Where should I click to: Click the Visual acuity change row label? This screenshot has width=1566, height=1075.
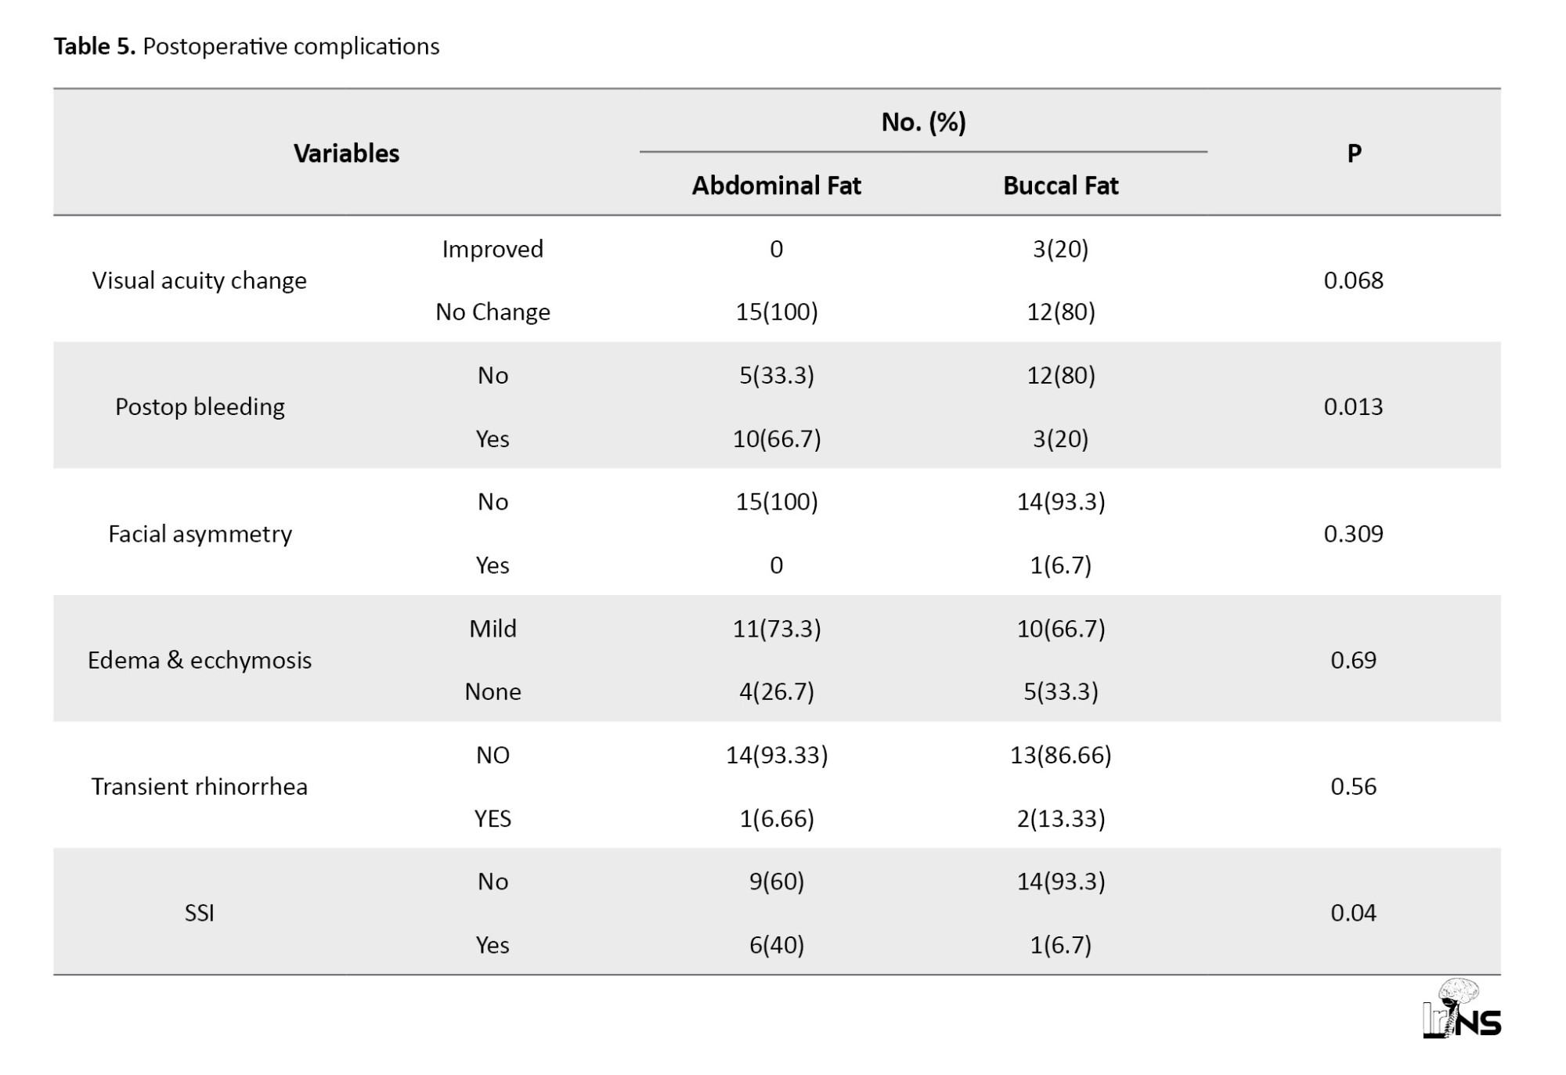point(199,280)
